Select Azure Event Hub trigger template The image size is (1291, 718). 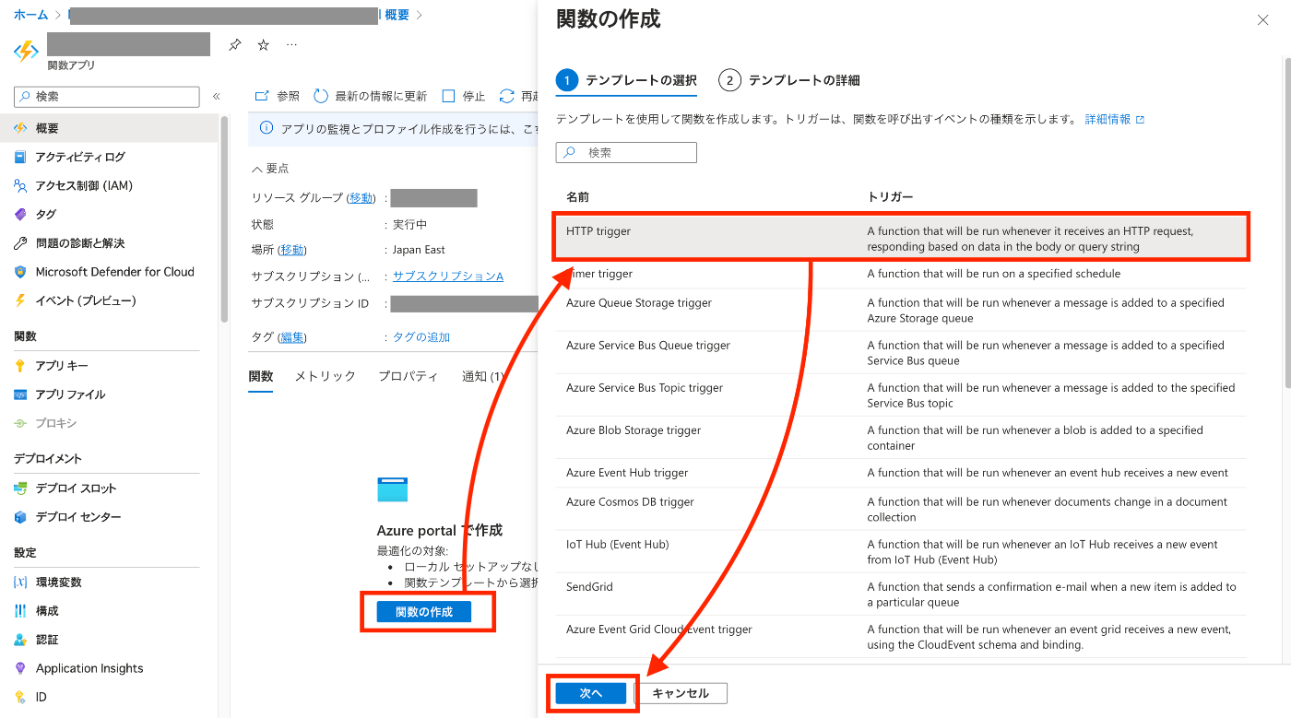[x=901, y=473]
